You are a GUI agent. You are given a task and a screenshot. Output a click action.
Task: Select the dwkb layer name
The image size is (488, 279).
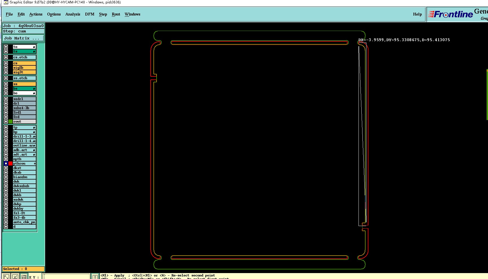[25, 195]
